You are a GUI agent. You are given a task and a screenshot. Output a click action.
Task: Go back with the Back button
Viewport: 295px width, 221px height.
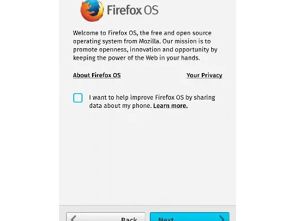106,217
